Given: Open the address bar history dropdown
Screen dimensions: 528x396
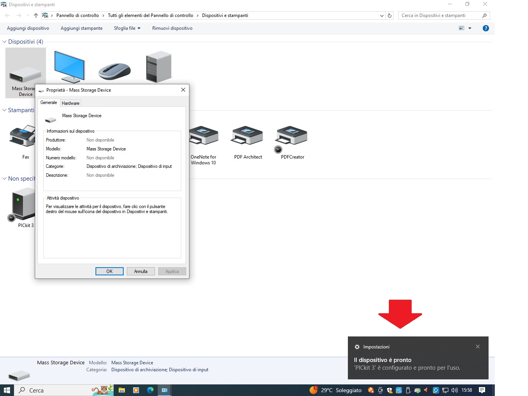Looking at the screenshot, I should tap(382, 16).
